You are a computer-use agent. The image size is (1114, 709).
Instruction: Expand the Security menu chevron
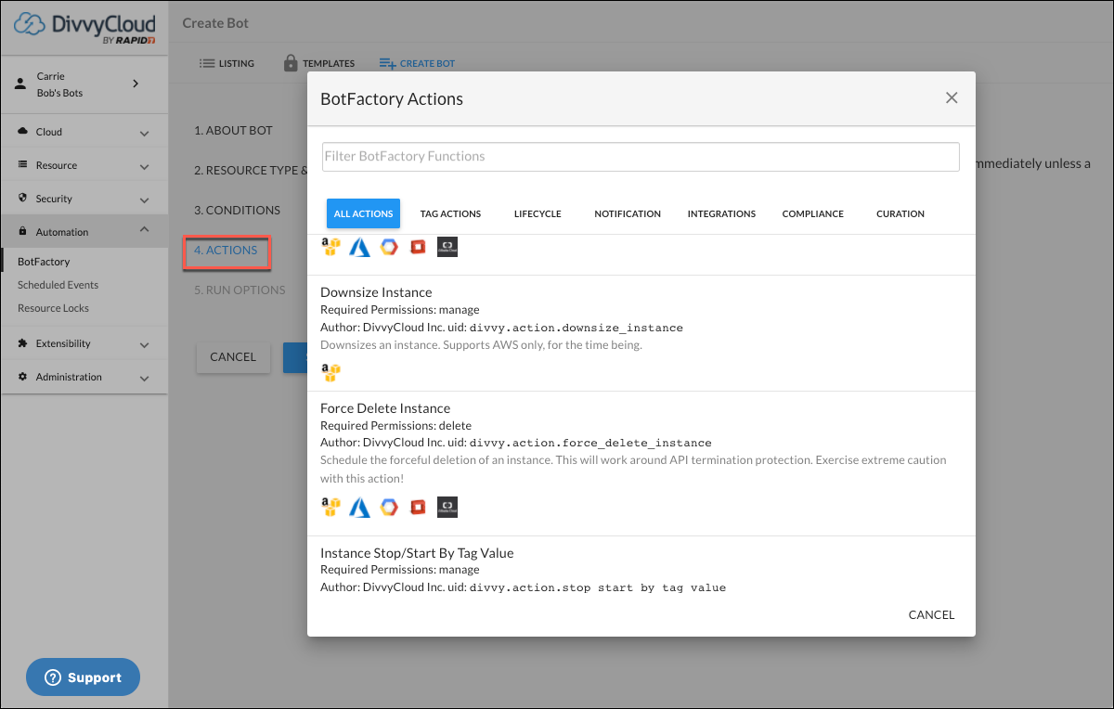click(x=144, y=200)
